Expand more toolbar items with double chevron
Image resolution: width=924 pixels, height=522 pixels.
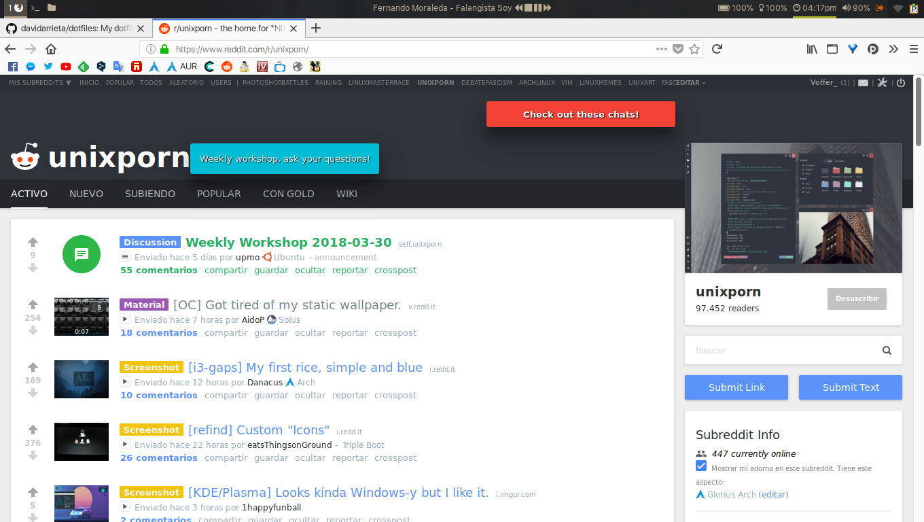(x=893, y=49)
